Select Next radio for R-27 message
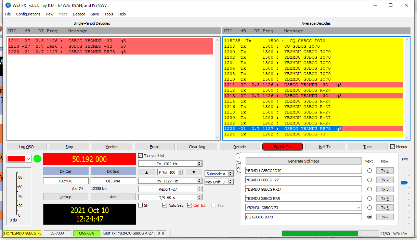 pyautogui.click(x=369, y=189)
